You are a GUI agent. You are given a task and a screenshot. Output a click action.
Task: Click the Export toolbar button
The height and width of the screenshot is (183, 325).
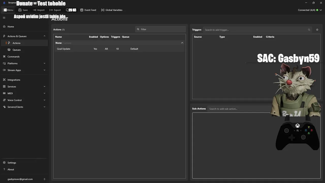click(55, 10)
